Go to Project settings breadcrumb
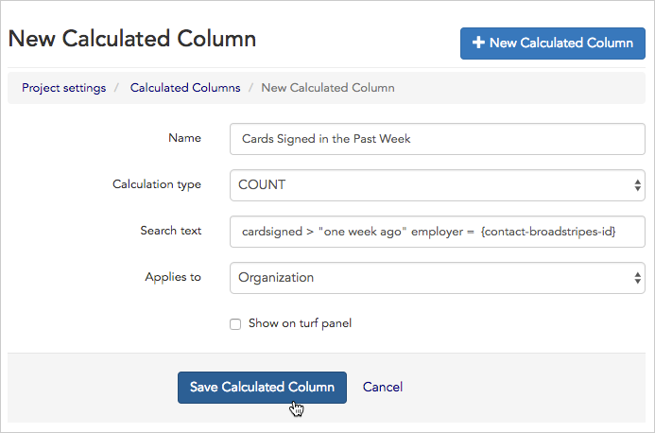655x433 pixels. 63,88
